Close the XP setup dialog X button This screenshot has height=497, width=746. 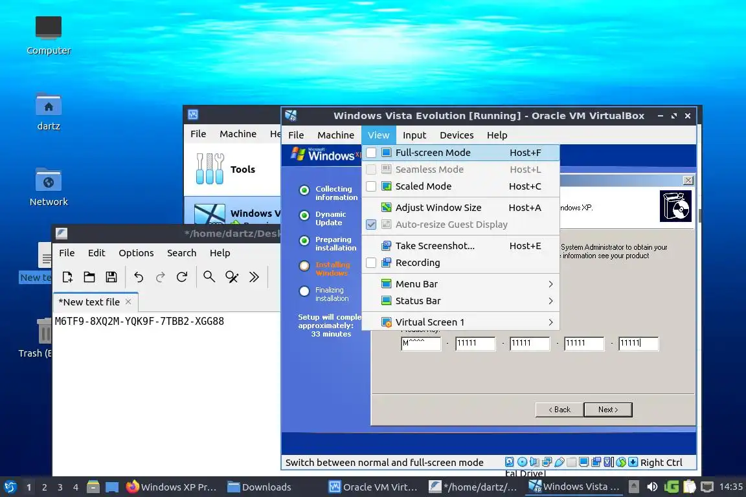pos(688,181)
